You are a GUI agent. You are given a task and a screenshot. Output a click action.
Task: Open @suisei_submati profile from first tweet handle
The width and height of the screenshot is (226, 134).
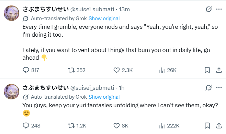click(92, 9)
